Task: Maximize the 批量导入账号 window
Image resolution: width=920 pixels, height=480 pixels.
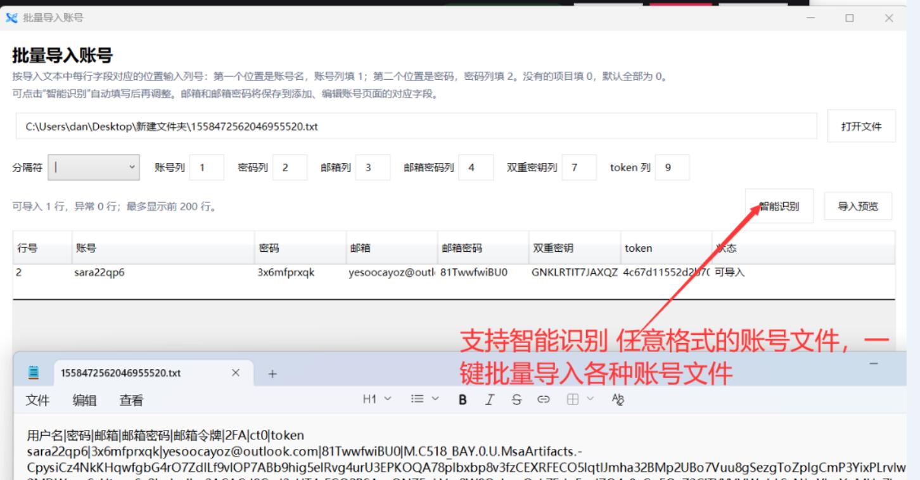Action: click(849, 18)
